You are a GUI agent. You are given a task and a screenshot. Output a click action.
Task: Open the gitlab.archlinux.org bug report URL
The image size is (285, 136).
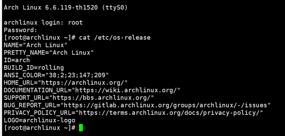pyautogui.click(x=167, y=105)
